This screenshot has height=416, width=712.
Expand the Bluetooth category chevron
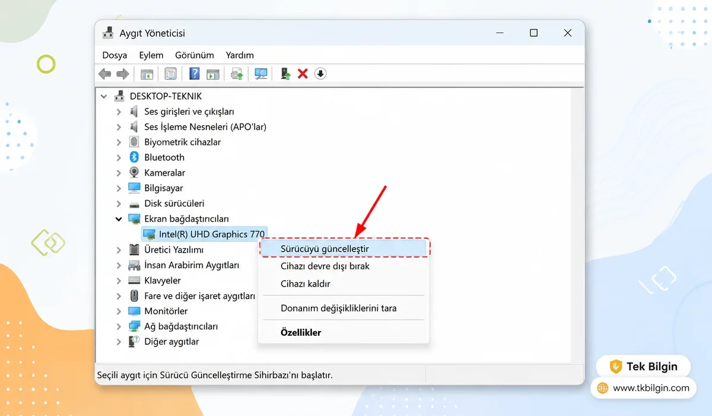click(x=119, y=157)
